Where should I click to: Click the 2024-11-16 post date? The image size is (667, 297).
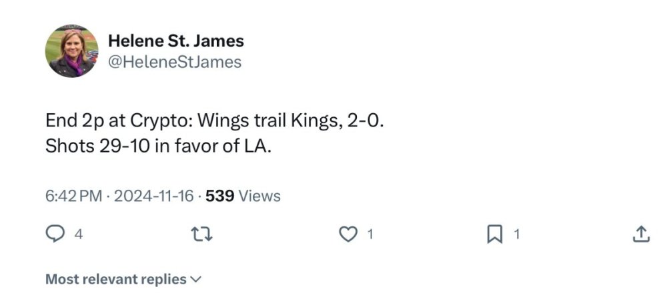click(x=153, y=196)
